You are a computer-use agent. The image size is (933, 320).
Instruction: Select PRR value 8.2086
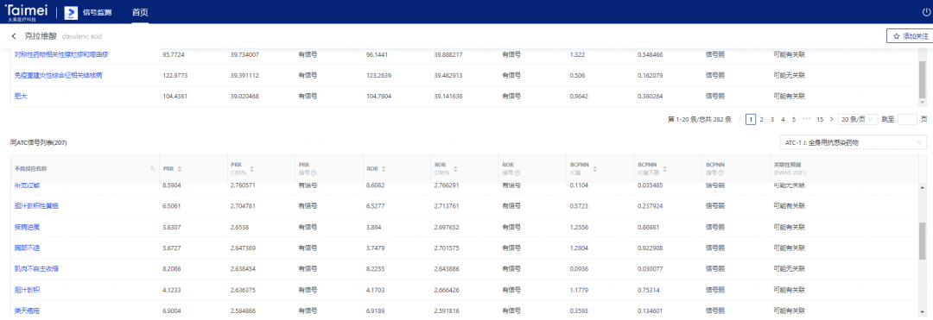tap(172, 268)
